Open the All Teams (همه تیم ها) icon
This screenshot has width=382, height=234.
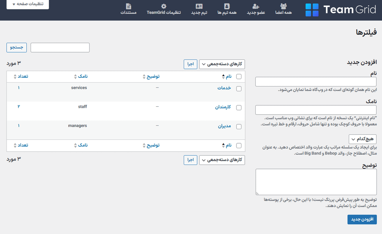point(227,6)
